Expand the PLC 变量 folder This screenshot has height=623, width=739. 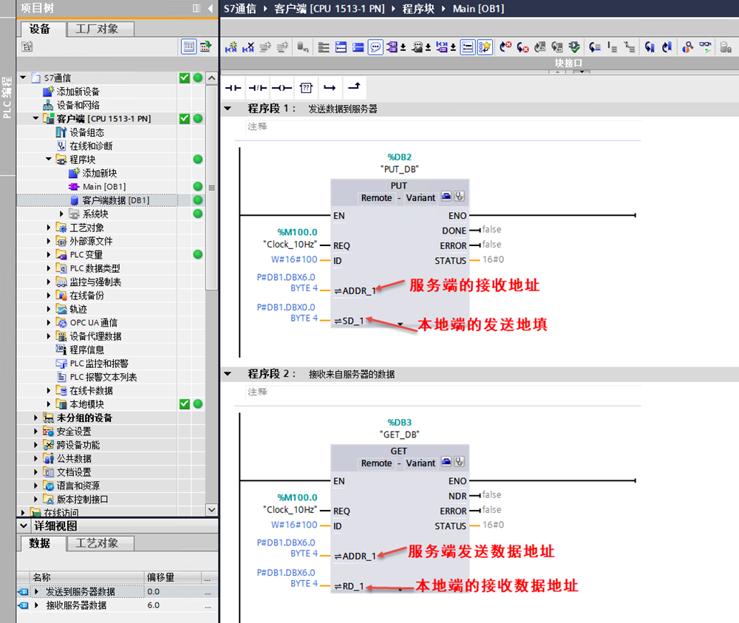[50, 255]
